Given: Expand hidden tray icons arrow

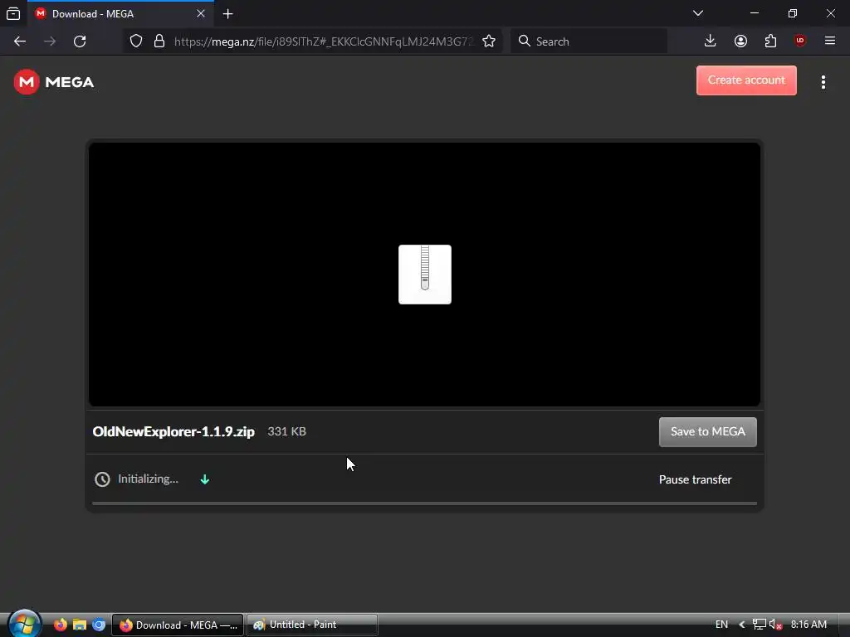Looking at the screenshot, I should click(742, 625).
